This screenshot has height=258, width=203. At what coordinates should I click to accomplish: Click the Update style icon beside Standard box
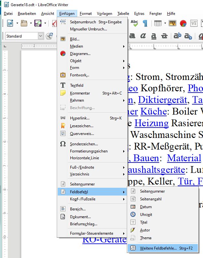click(49, 36)
